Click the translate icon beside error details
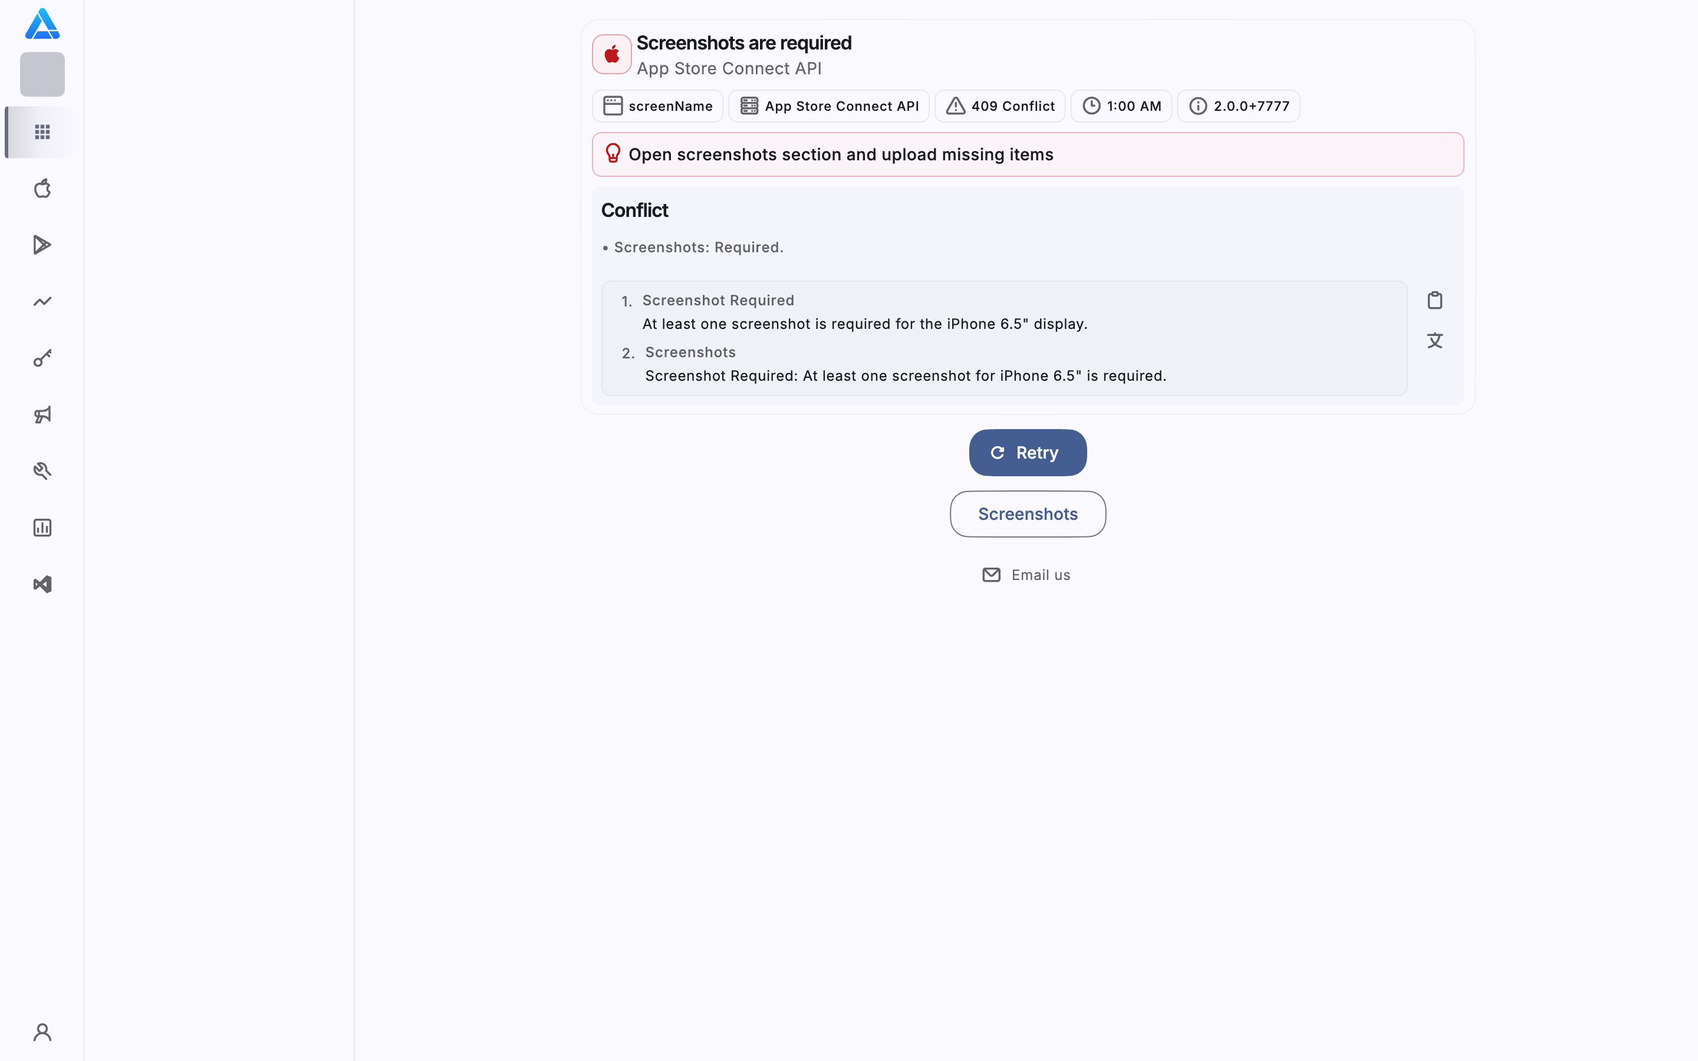Screen dimensions: 1698x1061 1435,340
